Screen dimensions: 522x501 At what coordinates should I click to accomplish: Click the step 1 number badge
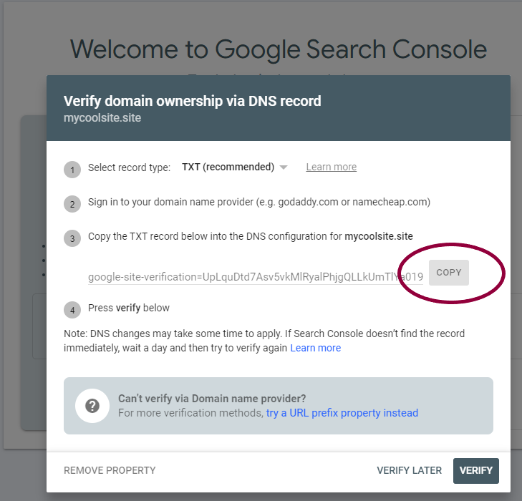(72, 170)
